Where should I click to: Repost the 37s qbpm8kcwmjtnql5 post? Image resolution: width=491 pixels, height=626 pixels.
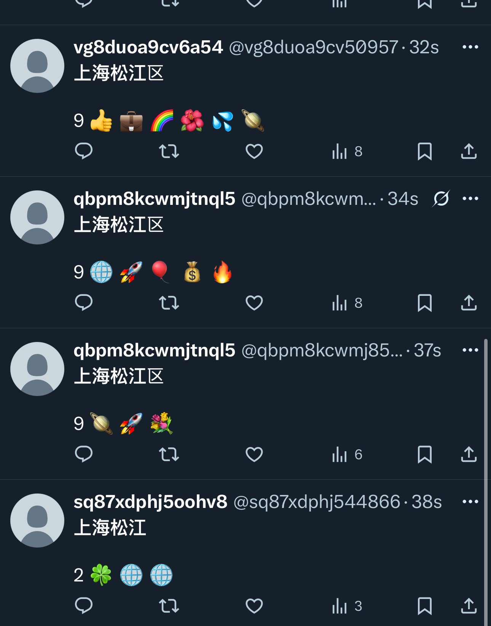pos(169,454)
